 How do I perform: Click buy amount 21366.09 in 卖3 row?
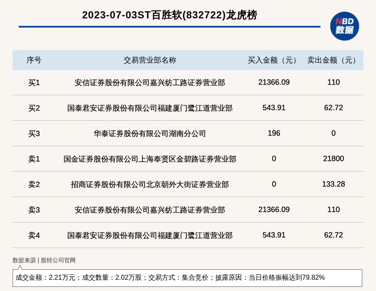[x=274, y=210]
